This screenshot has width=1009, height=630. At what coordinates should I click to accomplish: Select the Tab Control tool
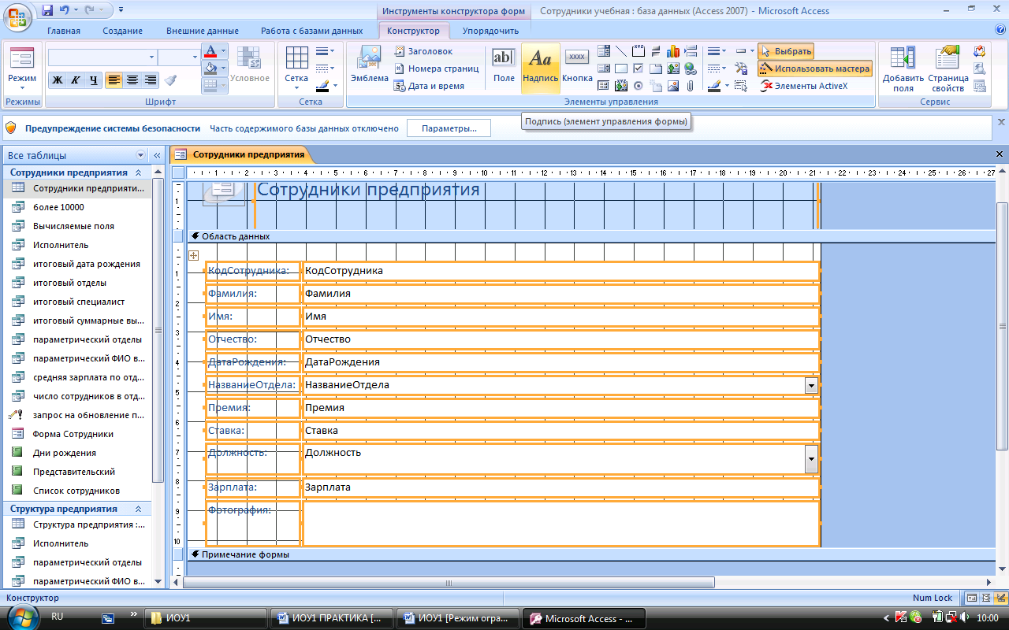pyautogui.click(x=656, y=69)
